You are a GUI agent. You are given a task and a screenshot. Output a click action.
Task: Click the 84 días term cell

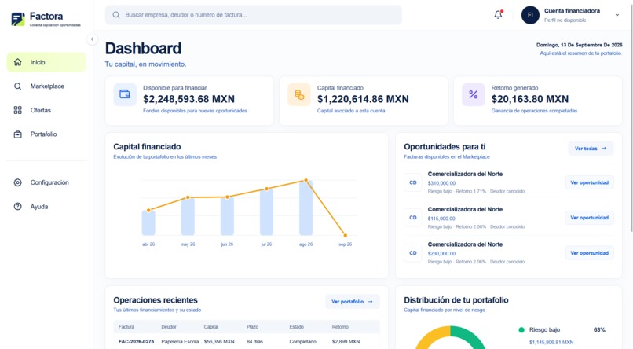(x=254, y=342)
